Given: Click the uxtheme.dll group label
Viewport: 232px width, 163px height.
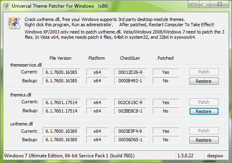Looking at the screenshot, I should point(21,124).
